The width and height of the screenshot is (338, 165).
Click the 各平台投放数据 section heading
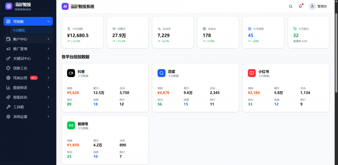(x=76, y=57)
